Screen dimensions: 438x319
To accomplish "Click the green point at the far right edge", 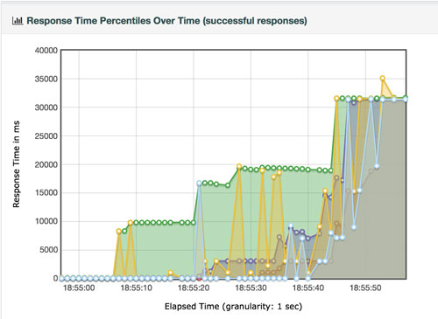I will [x=406, y=98].
